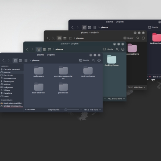161x161 pixels.
Task: Go back in the teal Dolphin window
Action: tap(27, 50)
